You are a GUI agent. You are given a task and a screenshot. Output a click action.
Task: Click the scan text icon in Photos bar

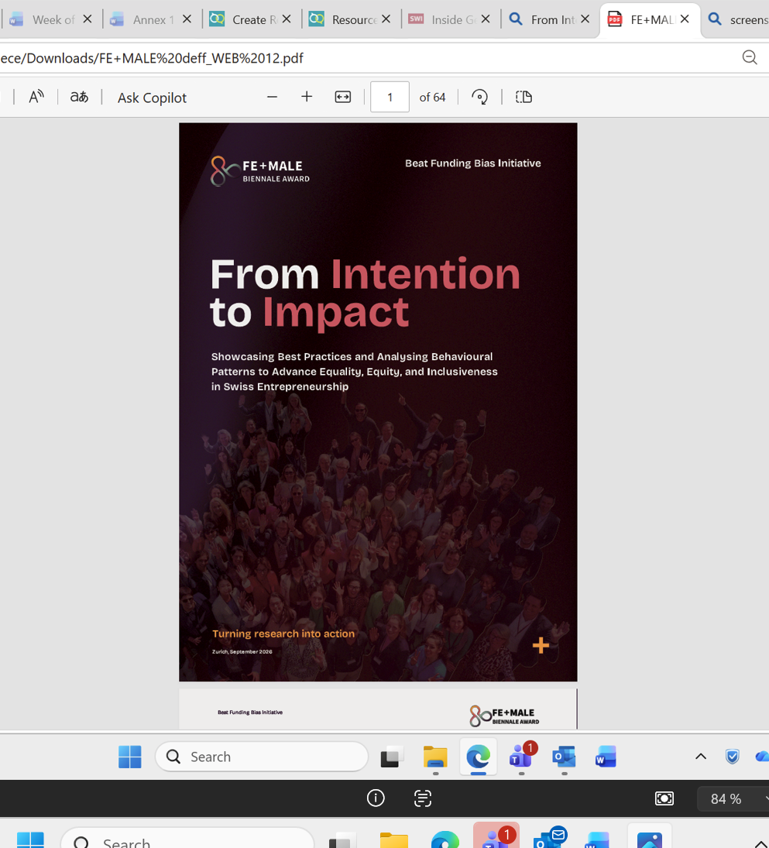click(422, 798)
